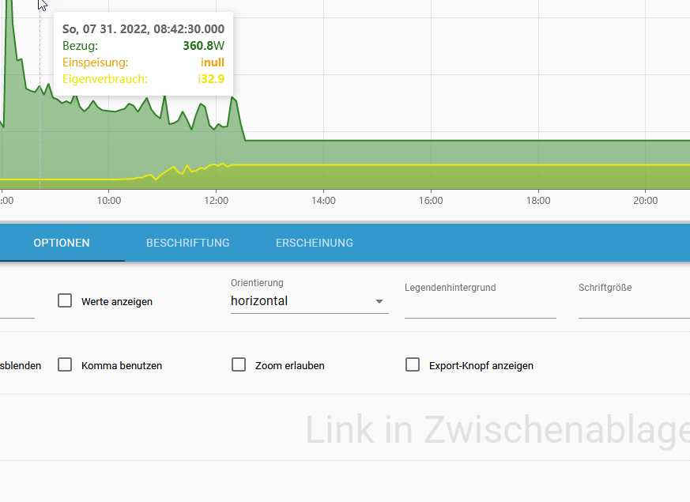Click the 16:00 time axis label
690x502 pixels.
tap(431, 201)
